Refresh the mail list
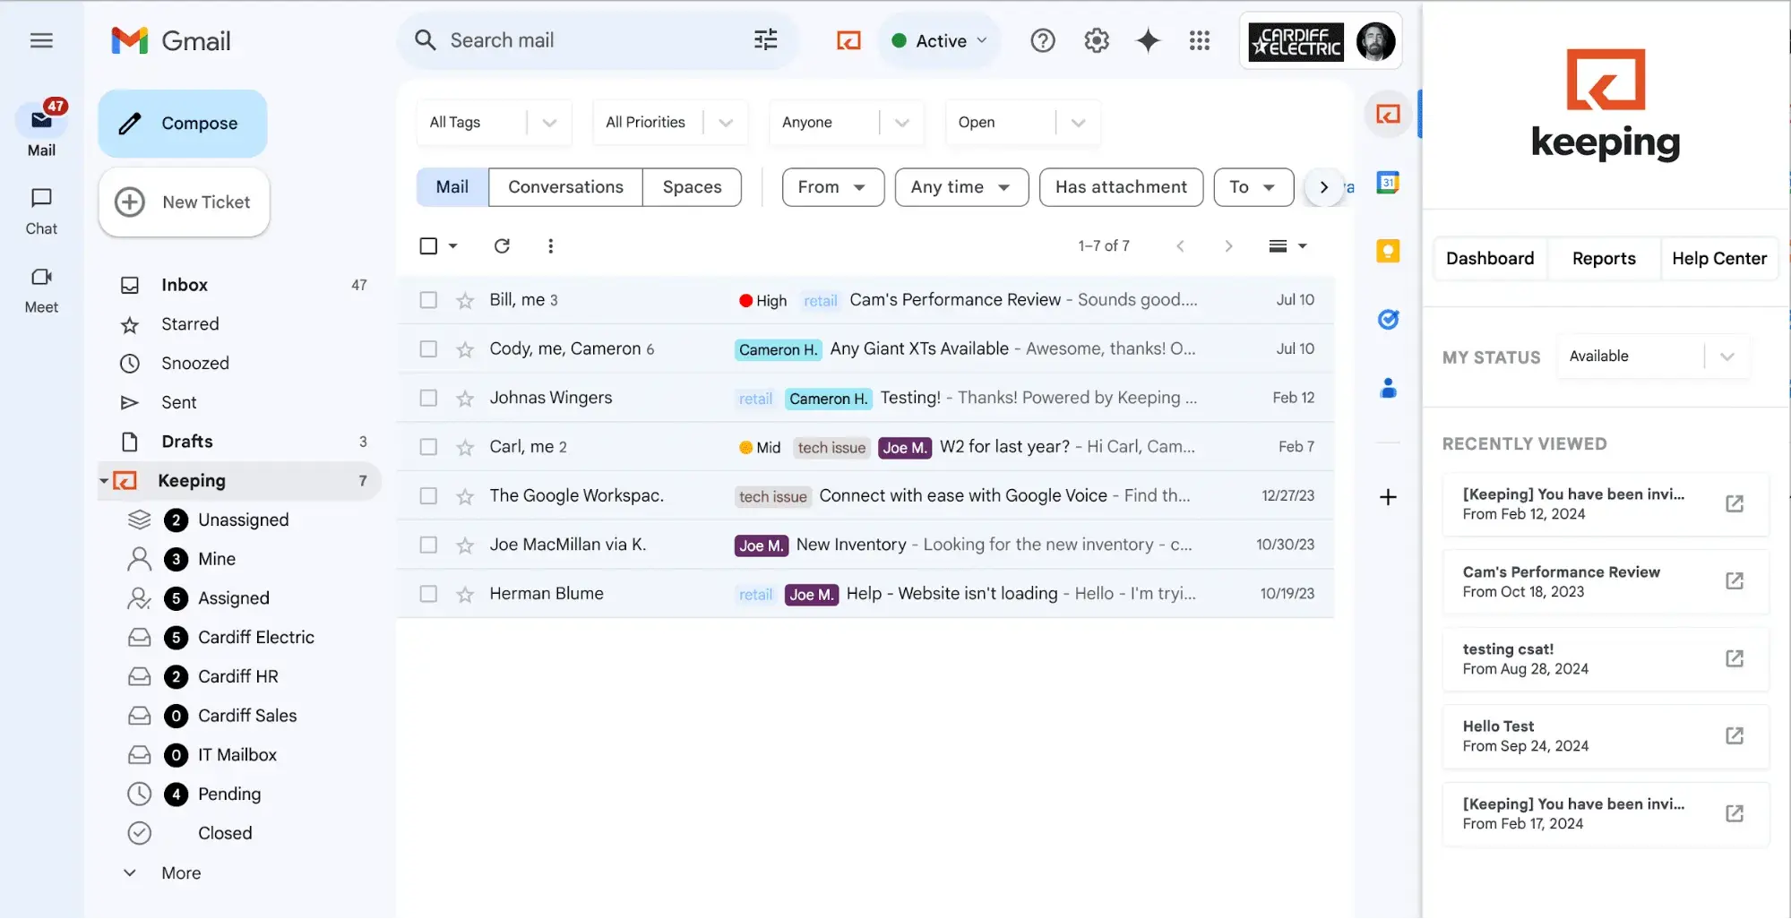The width and height of the screenshot is (1791, 919). click(x=502, y=245)
